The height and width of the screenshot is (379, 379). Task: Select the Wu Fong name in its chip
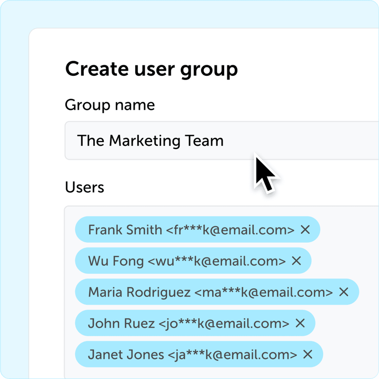(116, 261)
